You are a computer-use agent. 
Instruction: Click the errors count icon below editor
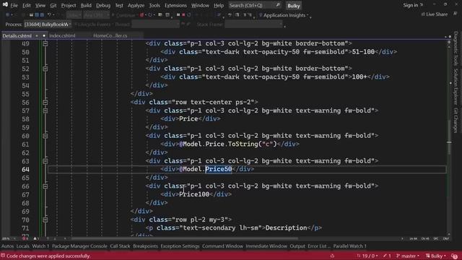pos(25,238)
